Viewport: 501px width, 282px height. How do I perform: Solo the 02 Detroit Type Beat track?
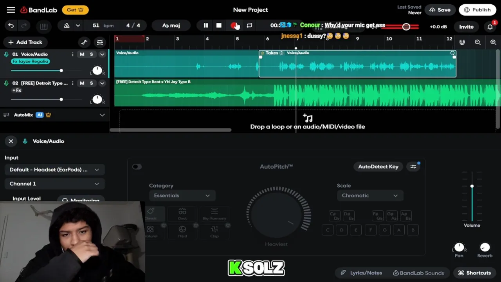pos(92,83)
